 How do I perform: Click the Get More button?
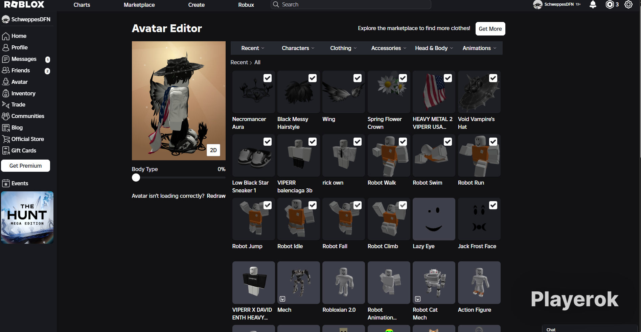[490, 29]
